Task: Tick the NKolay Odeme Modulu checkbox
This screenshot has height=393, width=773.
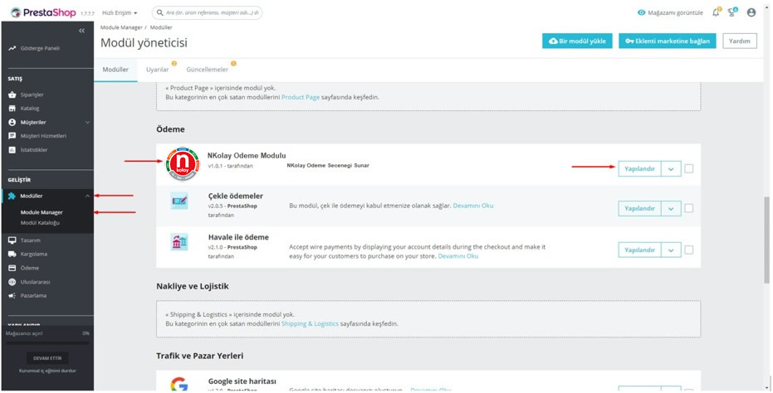Action: tap(689, 168)
